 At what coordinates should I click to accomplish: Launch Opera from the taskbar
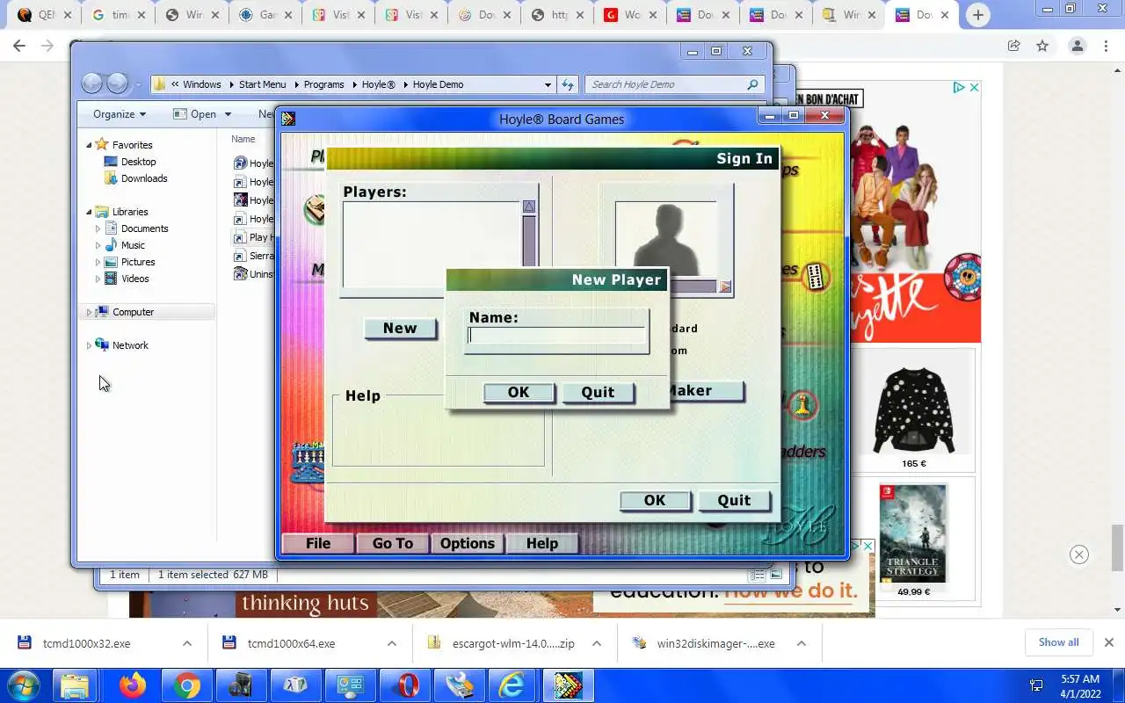(x=406, y=685)
